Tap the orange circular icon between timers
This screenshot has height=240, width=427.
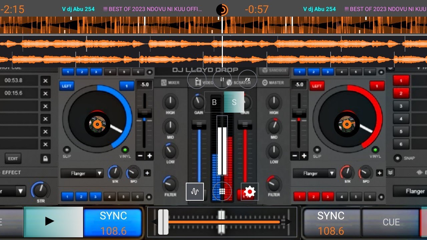(x=222, y=10)
